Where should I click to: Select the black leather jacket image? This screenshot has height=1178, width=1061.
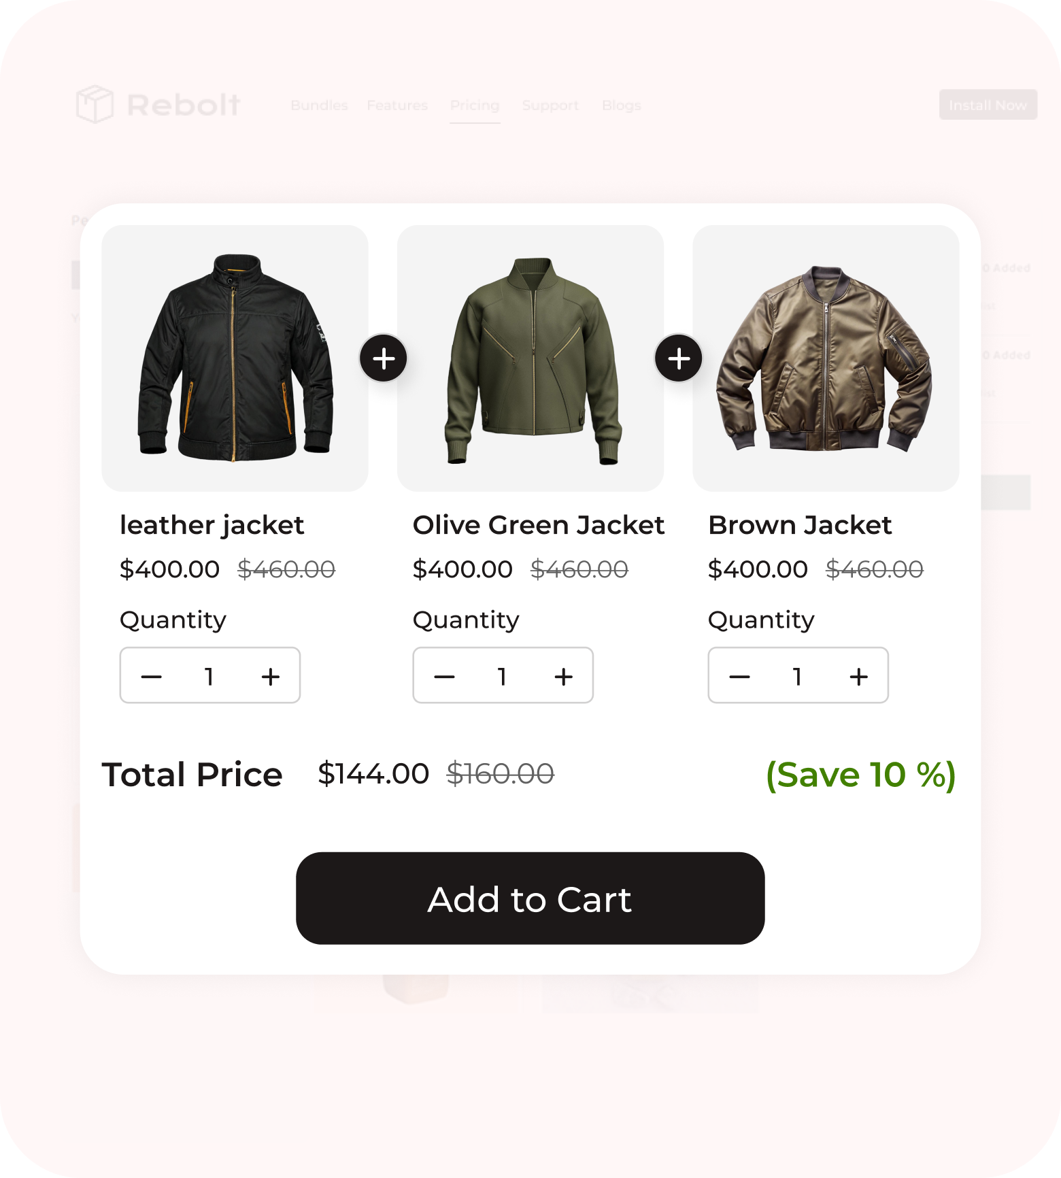click(235, 358)
